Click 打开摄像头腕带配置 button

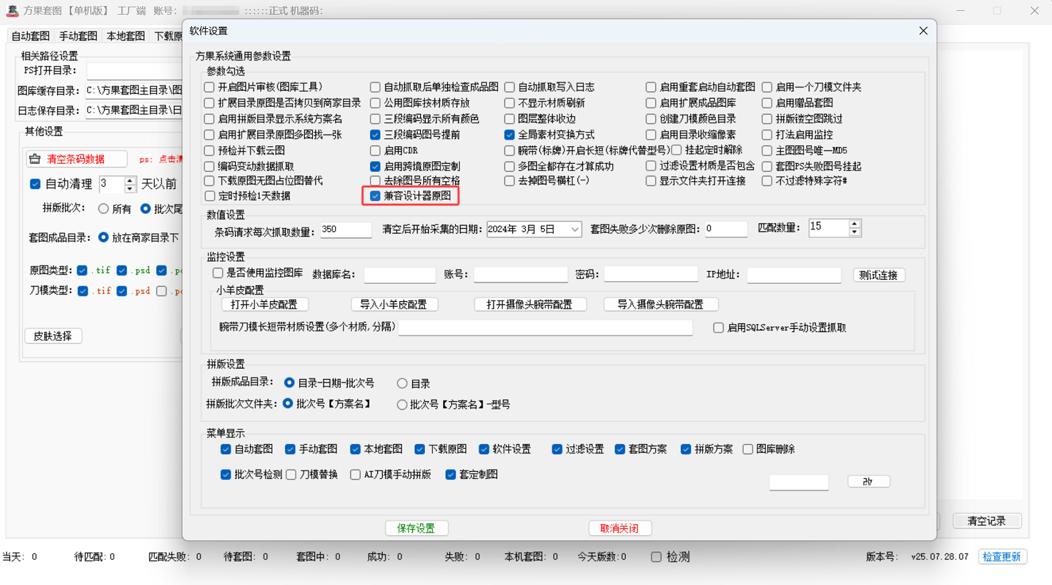pyautogui.click(x=530, y=304)
